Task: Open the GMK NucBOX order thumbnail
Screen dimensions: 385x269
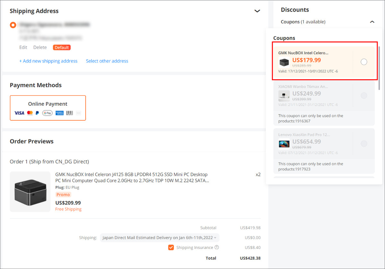Action: [30, 192]
